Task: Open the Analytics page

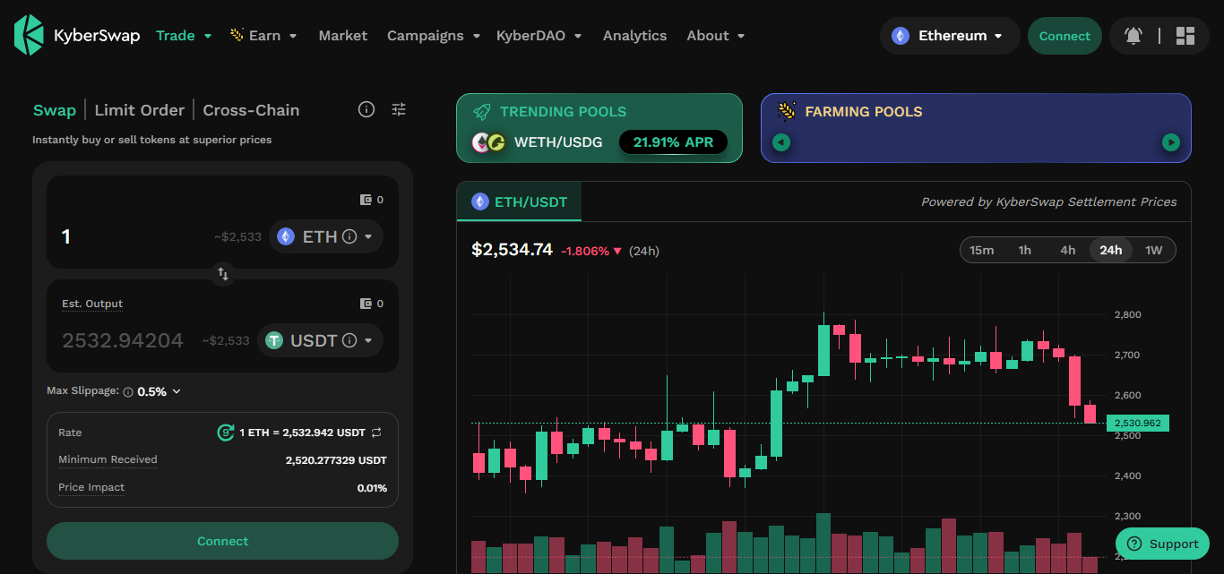Action: pos(634,36)
